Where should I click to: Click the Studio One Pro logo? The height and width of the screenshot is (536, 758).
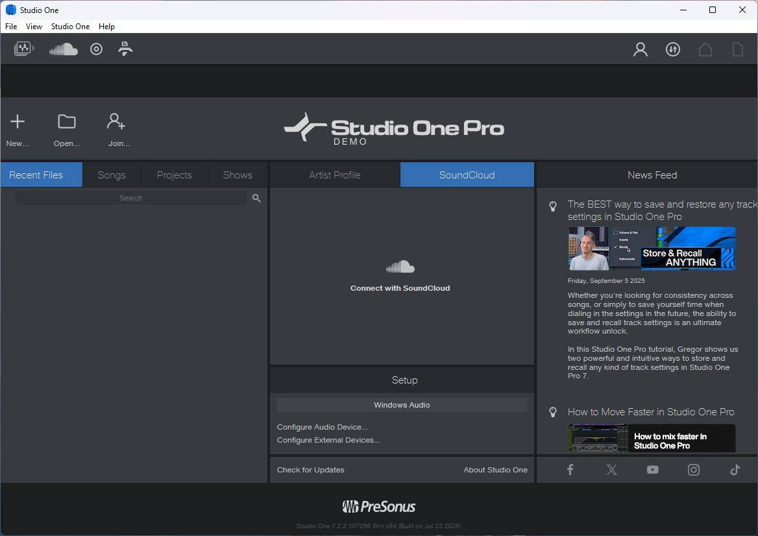(394, 128)
